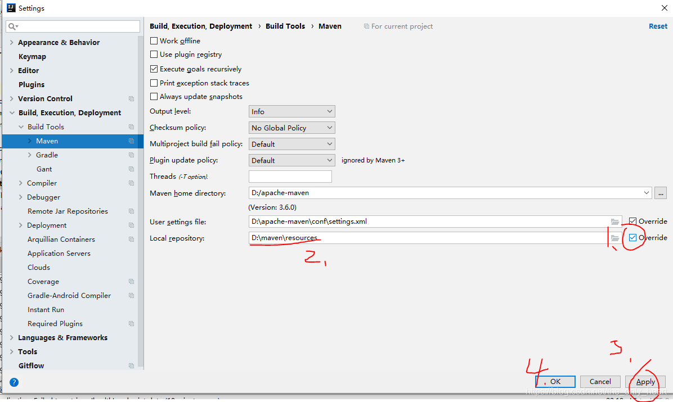Click the project-level icon next to Deployment
Screen dimensions: 673x402
(131, 225)
